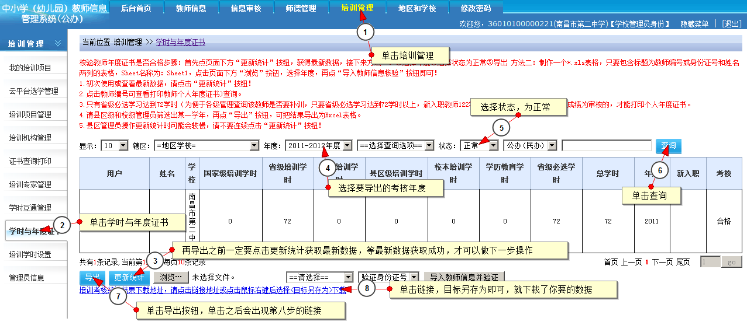Click the 用户 column header
Viewport: 747px width, 325px height.
115,173
